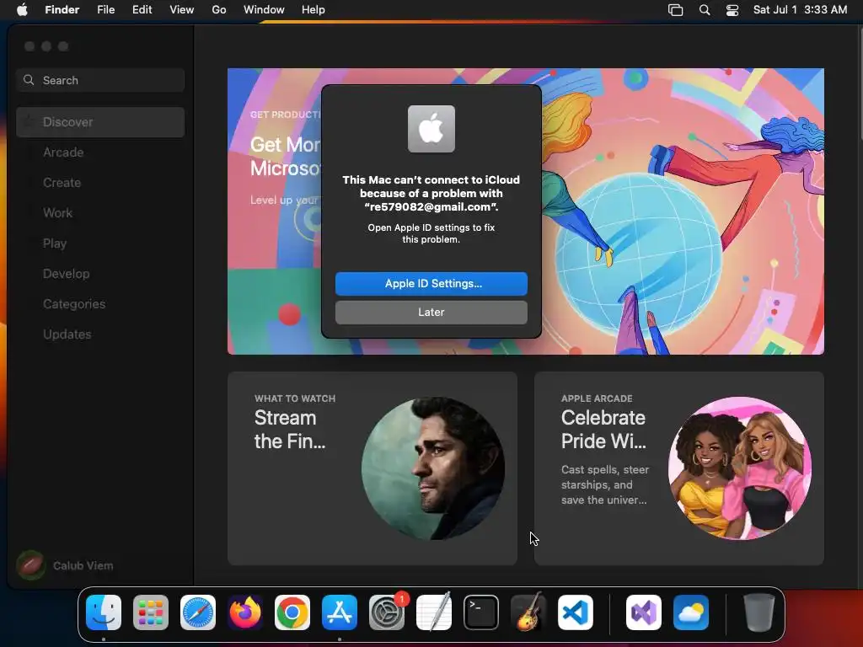Open the Go menu
The height and width of the screenshot is (647, 863).
(x=219, y=10)
